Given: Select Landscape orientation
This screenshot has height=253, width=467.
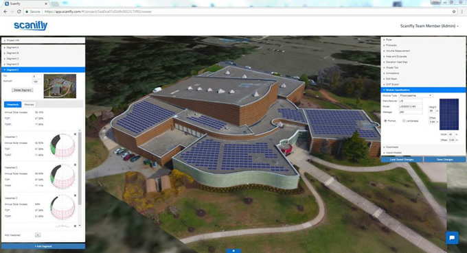Looking at the screenshot, I should click(x=404, y=121).
